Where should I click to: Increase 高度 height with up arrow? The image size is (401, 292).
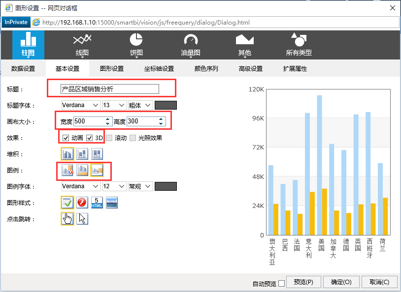tap(161, 119)
